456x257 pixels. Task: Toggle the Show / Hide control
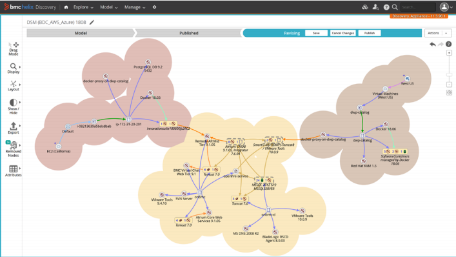click(14, 107)
